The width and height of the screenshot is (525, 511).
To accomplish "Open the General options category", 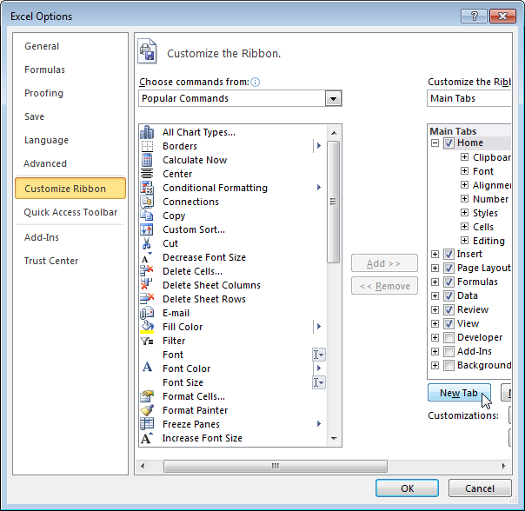I will tap(42, 46).
